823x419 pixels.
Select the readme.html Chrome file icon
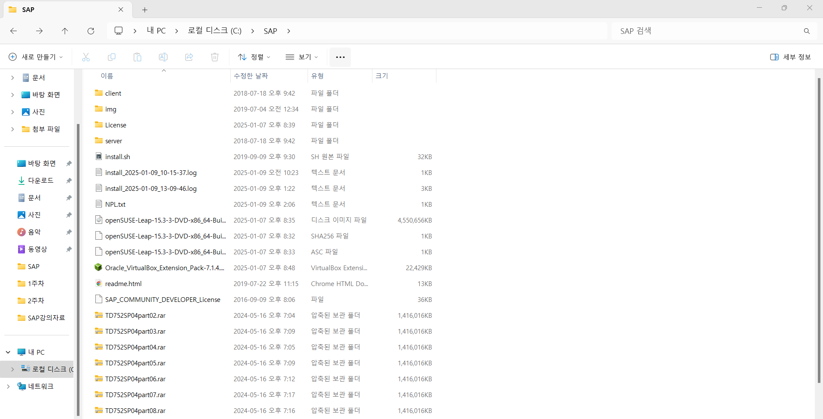(99, 283)
